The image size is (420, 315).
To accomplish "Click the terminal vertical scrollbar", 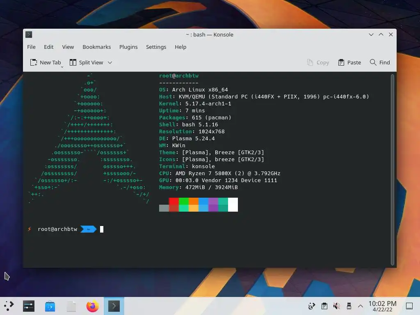I will click(x=393, y=169).
